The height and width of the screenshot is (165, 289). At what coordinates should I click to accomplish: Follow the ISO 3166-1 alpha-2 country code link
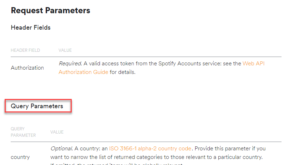(x=150, y=148)
